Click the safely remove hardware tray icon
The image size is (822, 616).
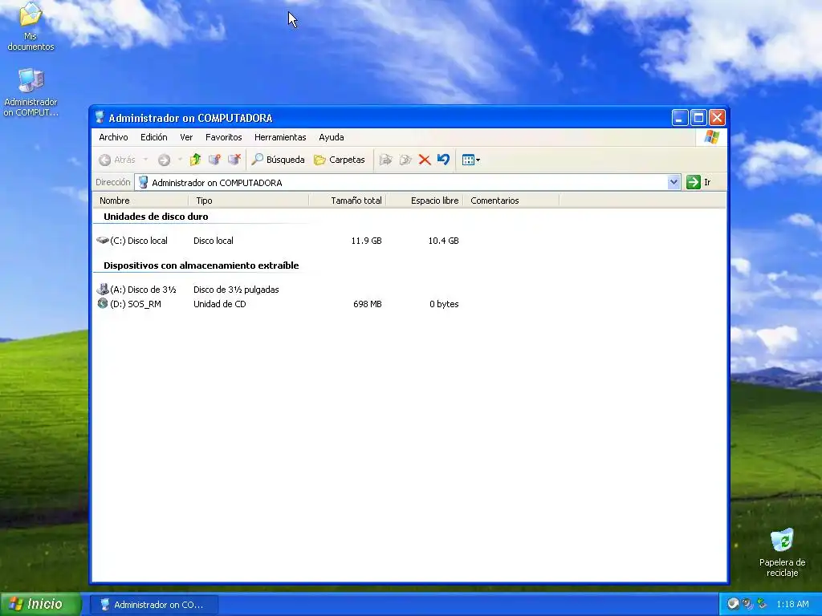coord(762,604)
